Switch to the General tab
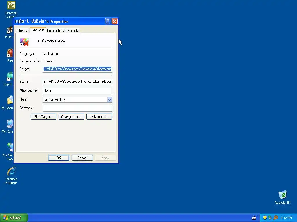 [x=23, y=31]
